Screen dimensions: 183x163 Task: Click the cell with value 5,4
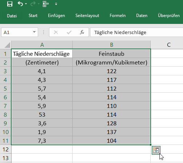(42, 97)
